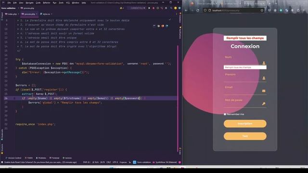Close the process.php editor tab
The width and height of the screenshot is (308, 173).
point(37,14)
